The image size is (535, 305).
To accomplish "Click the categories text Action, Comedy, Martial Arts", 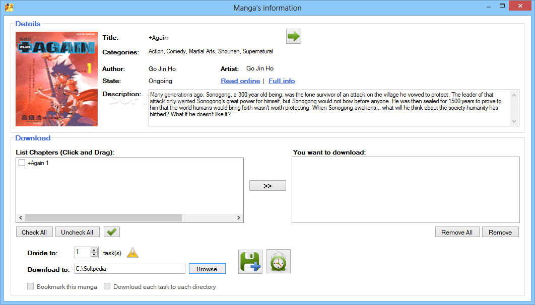I will pos(182,51).
